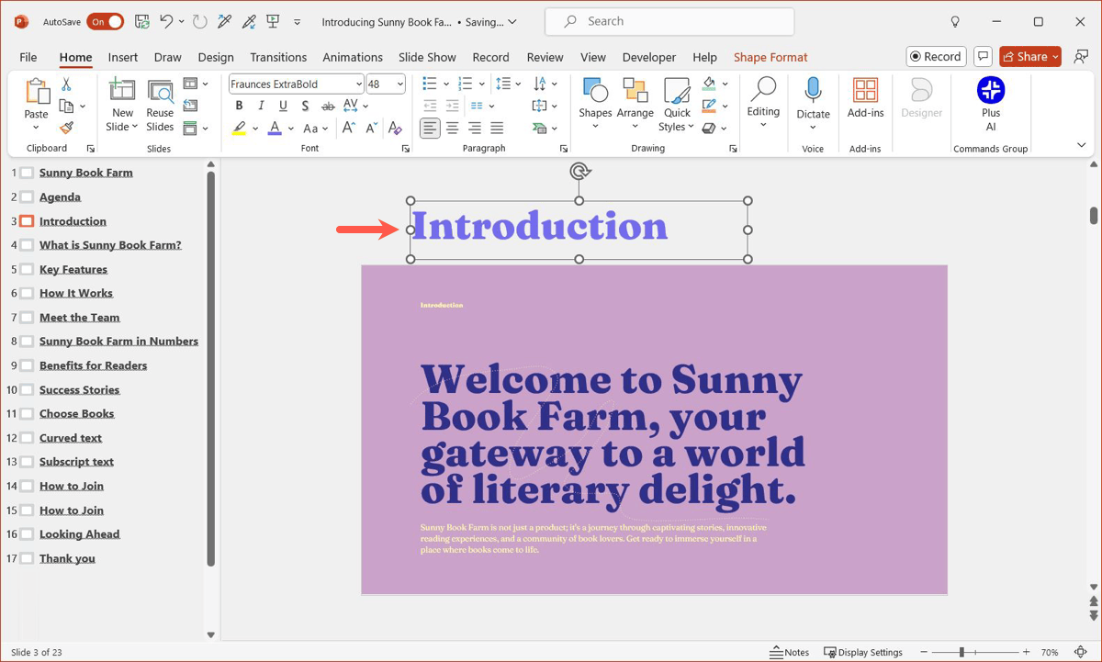The width and height of the screenshot is (1102, 662).
Task: Select the How It Works outline entry
Action: click(76, 293)
